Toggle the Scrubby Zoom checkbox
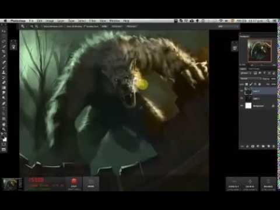The image size is (280, 210). pos(91,26)
